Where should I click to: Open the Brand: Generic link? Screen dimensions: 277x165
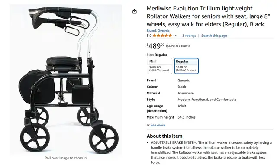point(158,31)
